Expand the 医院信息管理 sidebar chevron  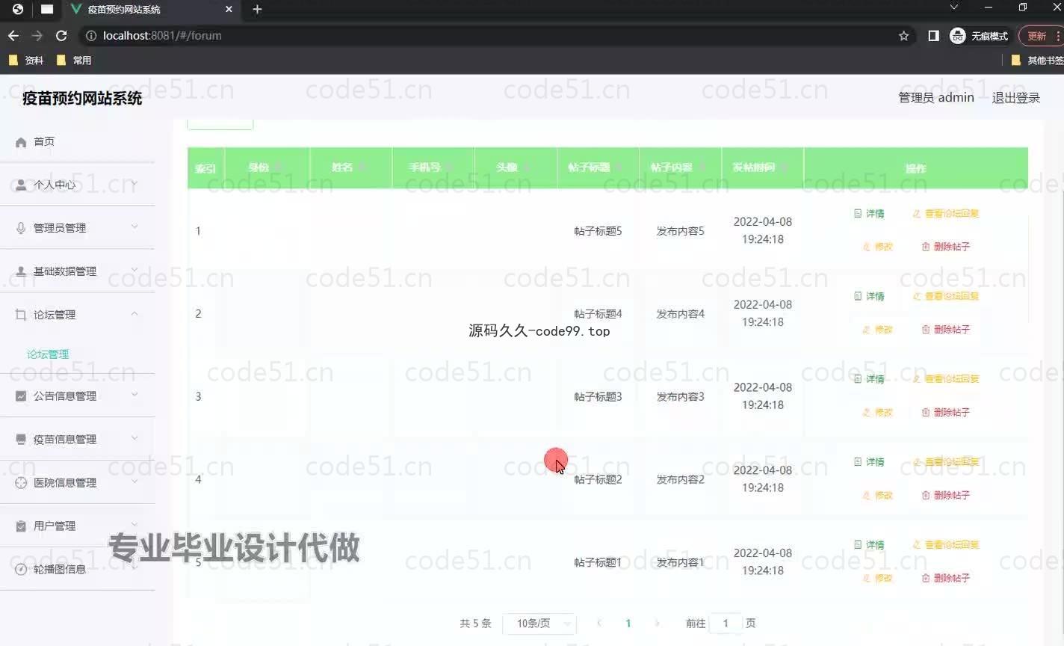coord(134,482)
